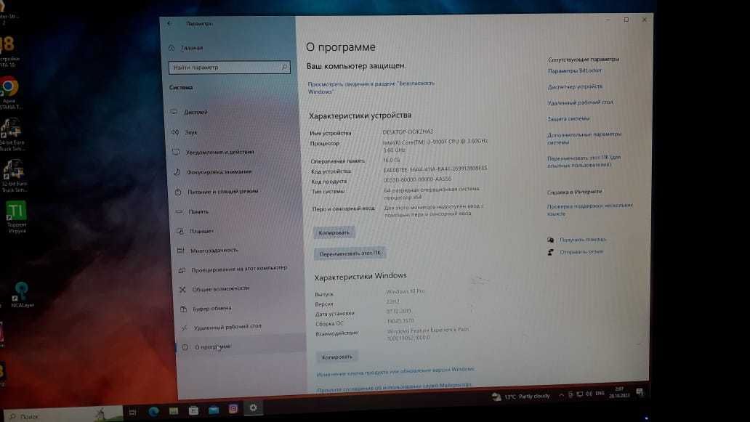The height and width of the screenshot is (422, 750).
Task: Open Дополнительные параметры системы link
Action: 584,139
